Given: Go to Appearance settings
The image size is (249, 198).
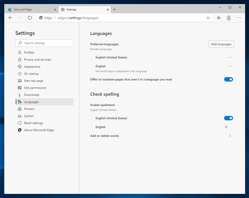Looking at the screenshot, I should 44,67.
